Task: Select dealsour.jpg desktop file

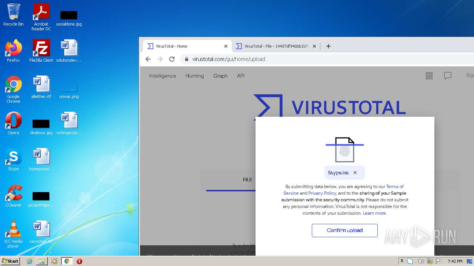Action: click(41, 126)
